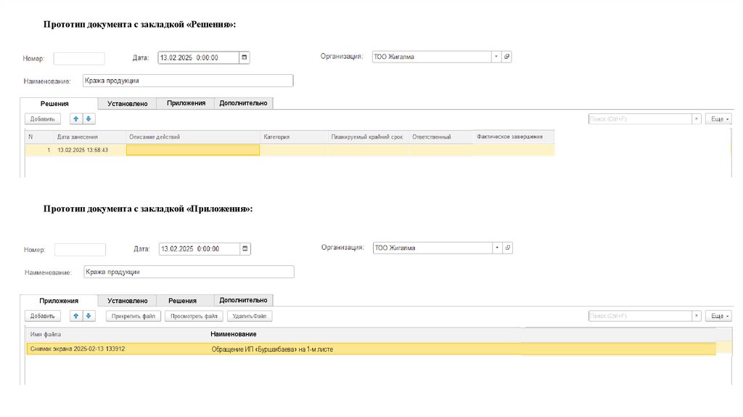This screenshot has height=417, width=743.
Task: Switch to Дополнительно tab in lower prototype
Action: 244,300
